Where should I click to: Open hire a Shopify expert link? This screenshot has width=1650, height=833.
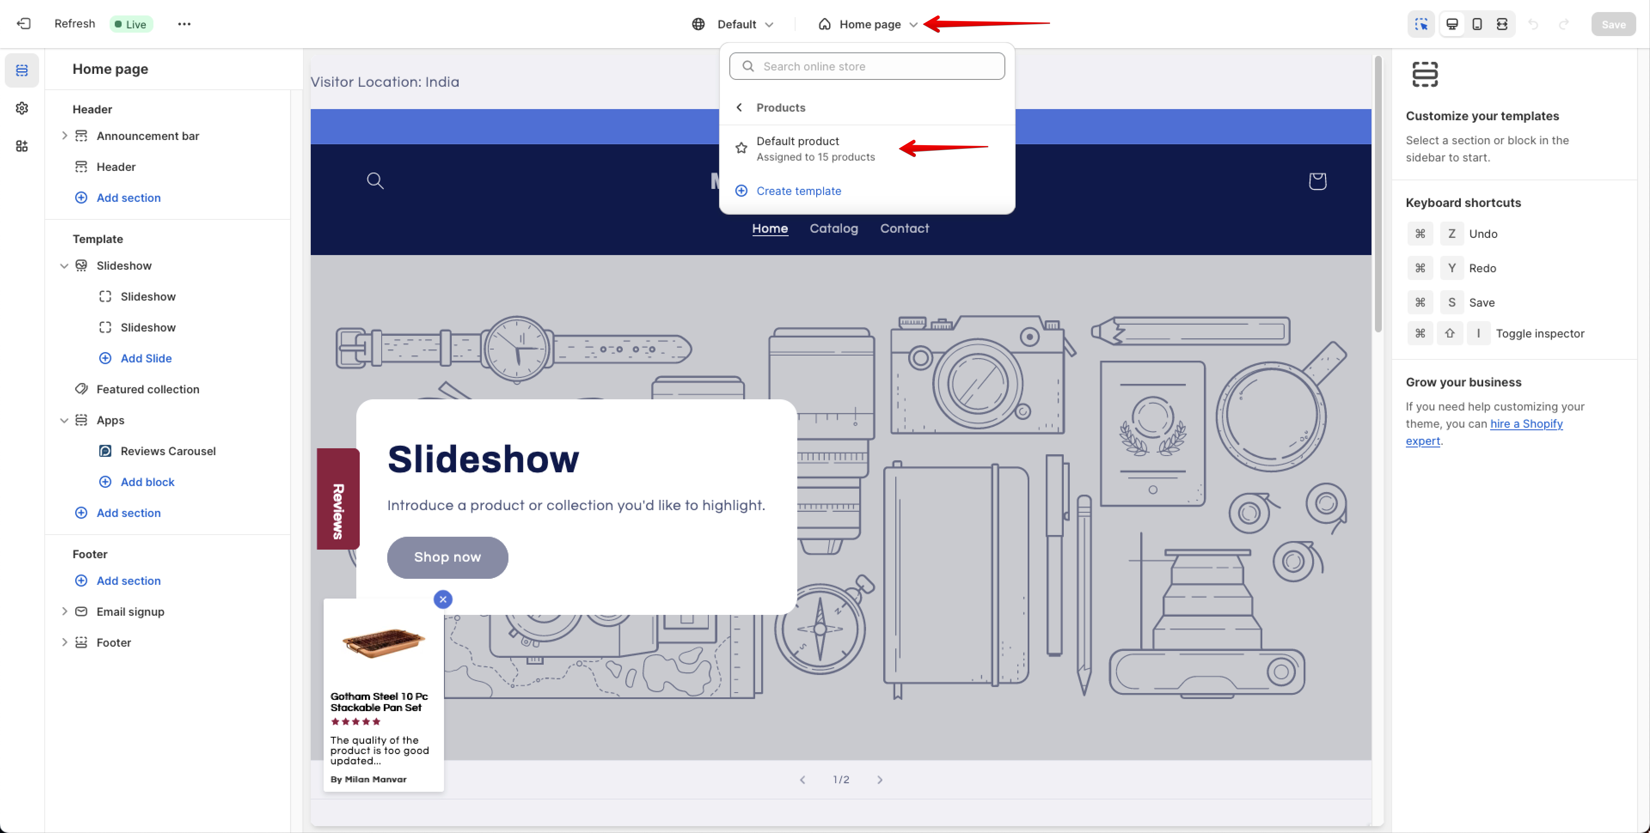tap(1526, 423)
